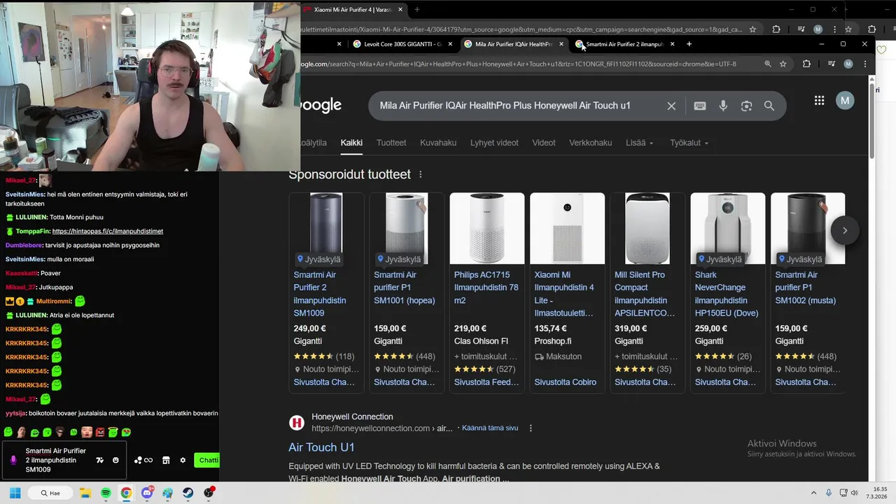The height and width of the screenshot is (504, 896).
Task: Search by image with Google Lens icon
Action: [746, 106]
